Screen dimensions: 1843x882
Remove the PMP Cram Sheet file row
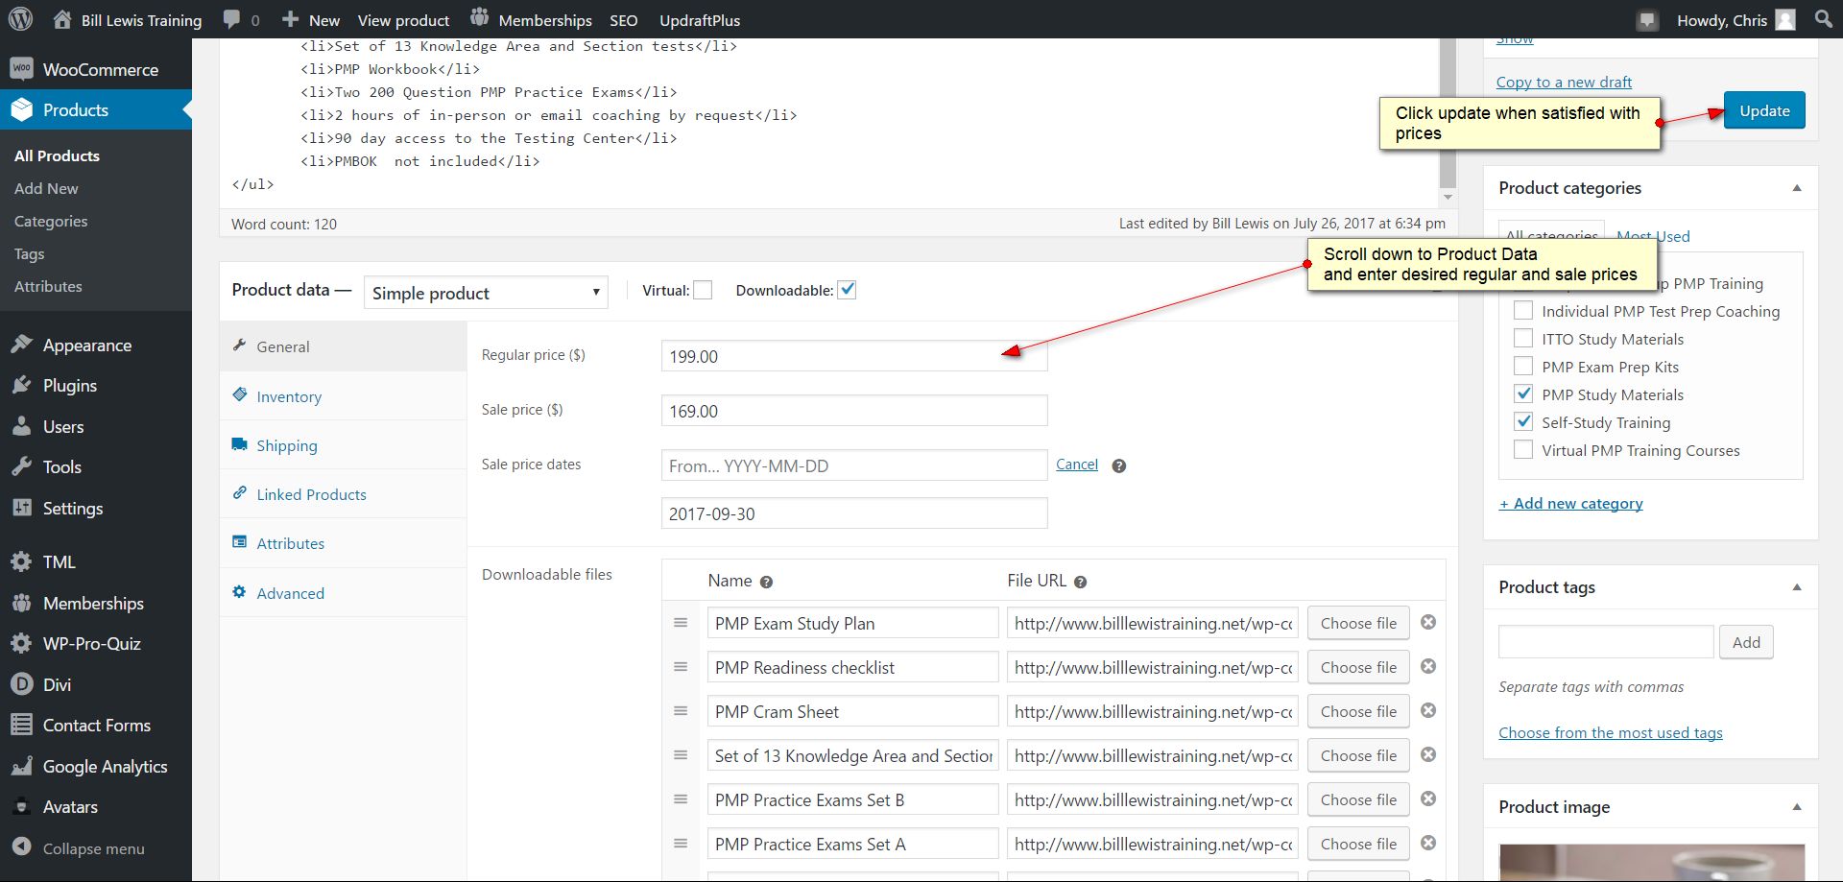click(x=1428, y=711)
